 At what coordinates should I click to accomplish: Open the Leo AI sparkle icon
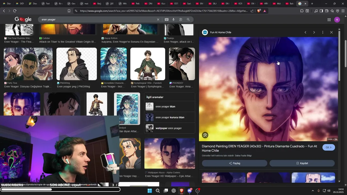(332, 11)
